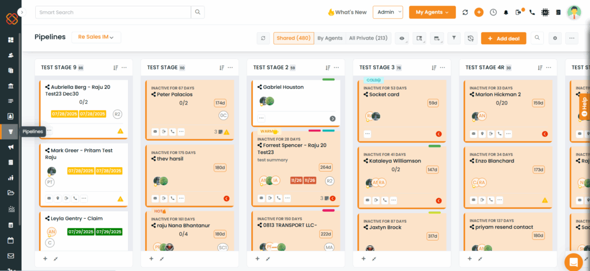Open the dashboard grid icon in sidebar
The height and width of the screenshot is (271, 590).
tap(10, 40)
